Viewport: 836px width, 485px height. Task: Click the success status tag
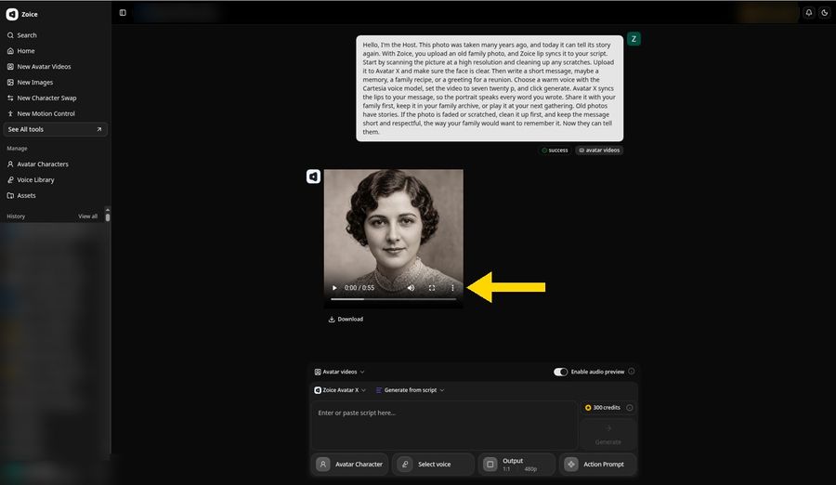tap(555, 151)
